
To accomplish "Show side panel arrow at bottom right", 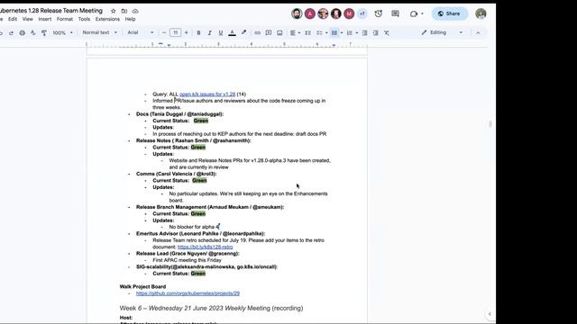I will click(490, 314).
